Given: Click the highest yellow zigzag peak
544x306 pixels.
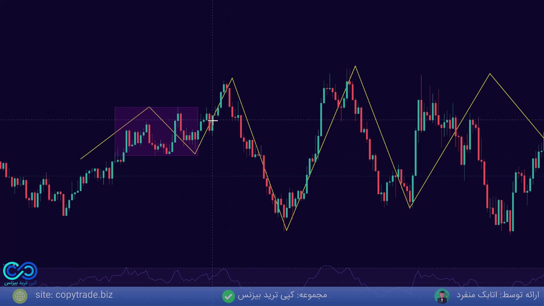Looking at the screenshot, I should (355, 66).
